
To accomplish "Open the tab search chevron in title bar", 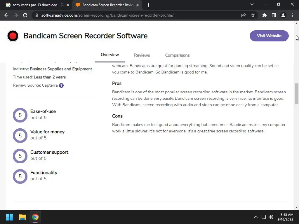I will coord(252,4).
